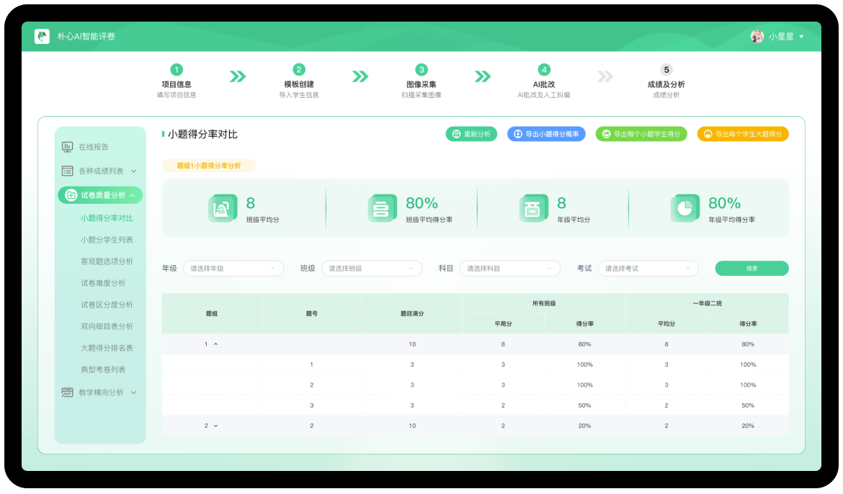Click the 朴心AI logo icon
Image resolution: width=843 pixels, height=494 pixels.
42,36
